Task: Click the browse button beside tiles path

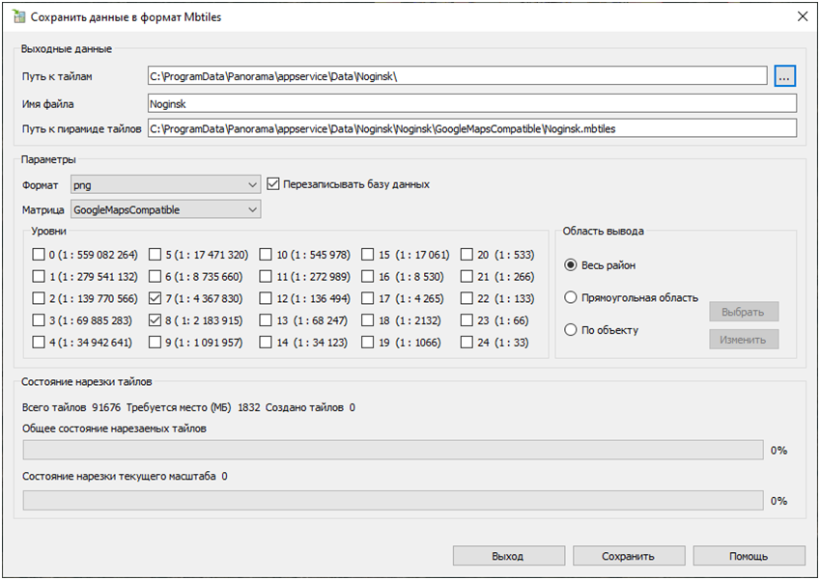Action: pyautogui.click(x=784, y=75)
